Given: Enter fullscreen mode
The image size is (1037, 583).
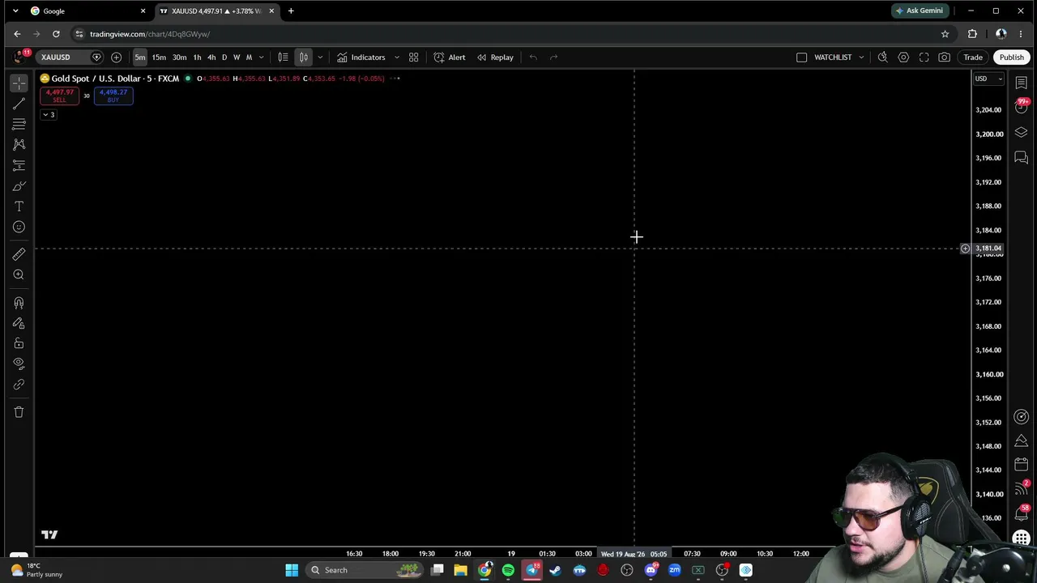Looking at the screenshot, I should [x=924, y=57].
